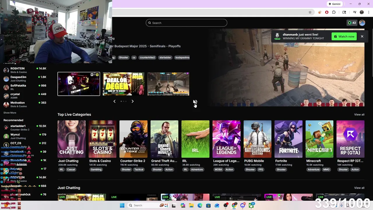
Task: Click the MOBA tag under League of Legends
Action: (218, 169)
